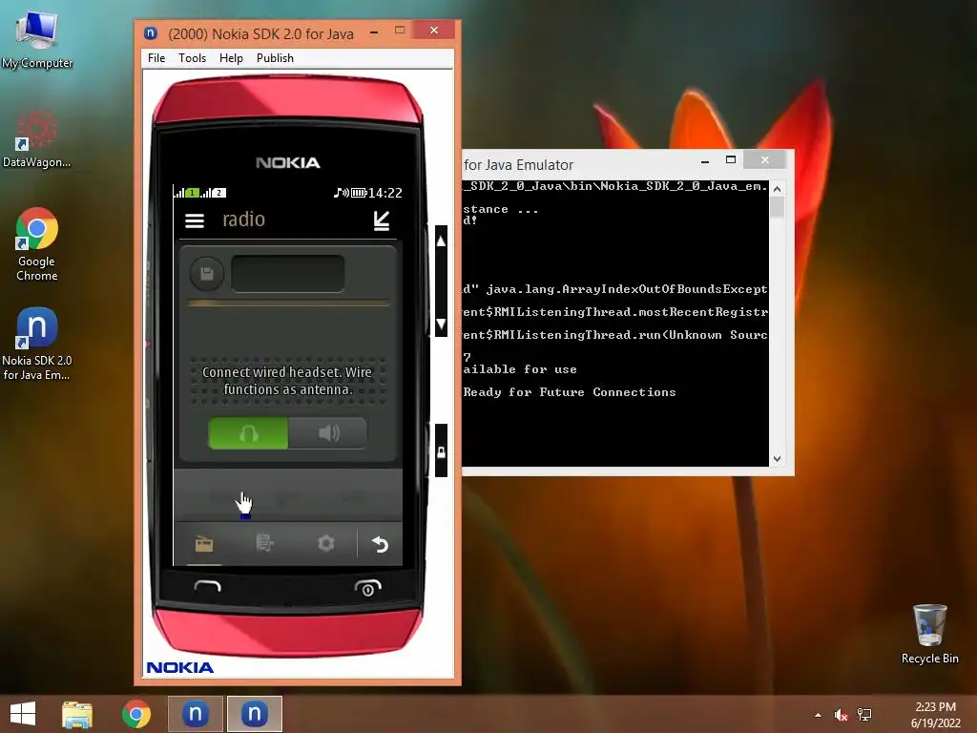Viewport: 977px width, 733px height.
Task: Click the battery indicator in phone status bar
Action: [359, 193]
